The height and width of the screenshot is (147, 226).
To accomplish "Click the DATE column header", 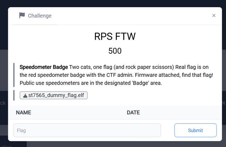I will [x=133, y=112].
